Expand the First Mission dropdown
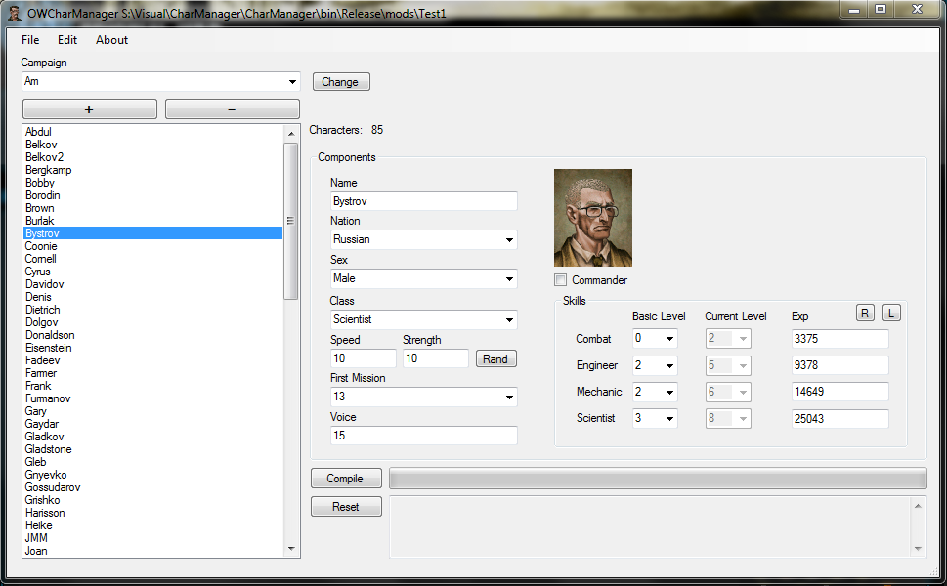This screenshot has height=586, width=947. point(509,398)
